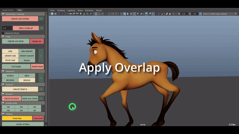Viewport: 239px width, 134px height.
Task: Click info button beside CREATE TEMP IK
Action: [x=41, y=89]
